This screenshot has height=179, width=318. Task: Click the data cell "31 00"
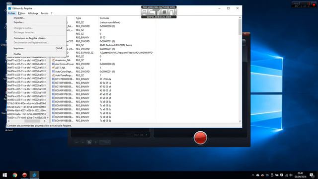[102, 38]
